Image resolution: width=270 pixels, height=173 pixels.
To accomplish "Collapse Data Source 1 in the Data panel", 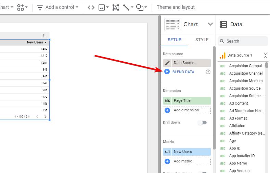I will (265, 55).
